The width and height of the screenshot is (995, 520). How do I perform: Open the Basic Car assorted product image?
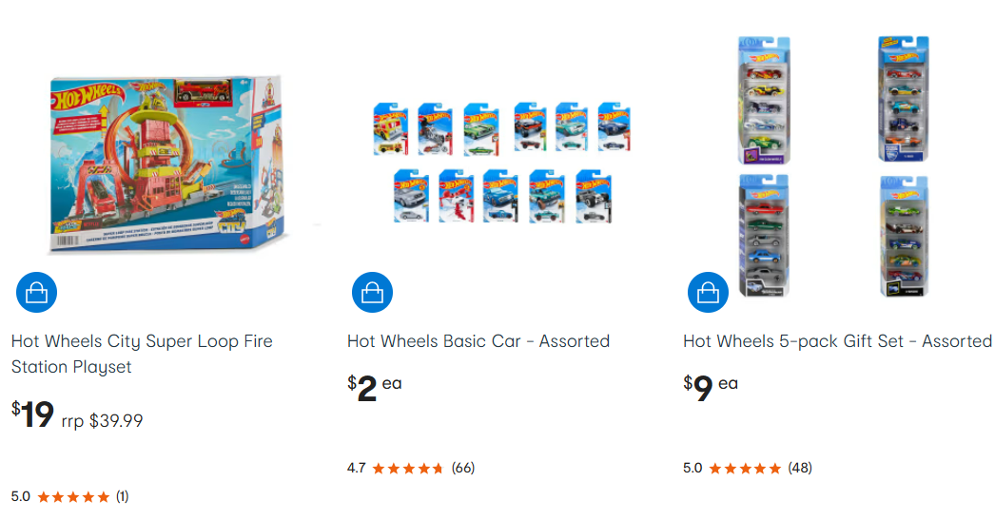(500, 162)
